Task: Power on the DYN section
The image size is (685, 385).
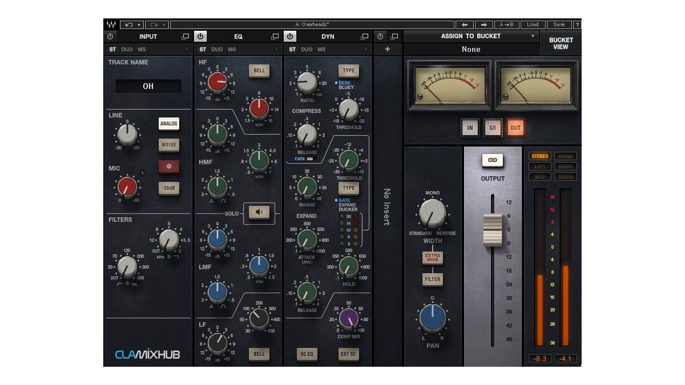Action: click(x=290, y=36)
